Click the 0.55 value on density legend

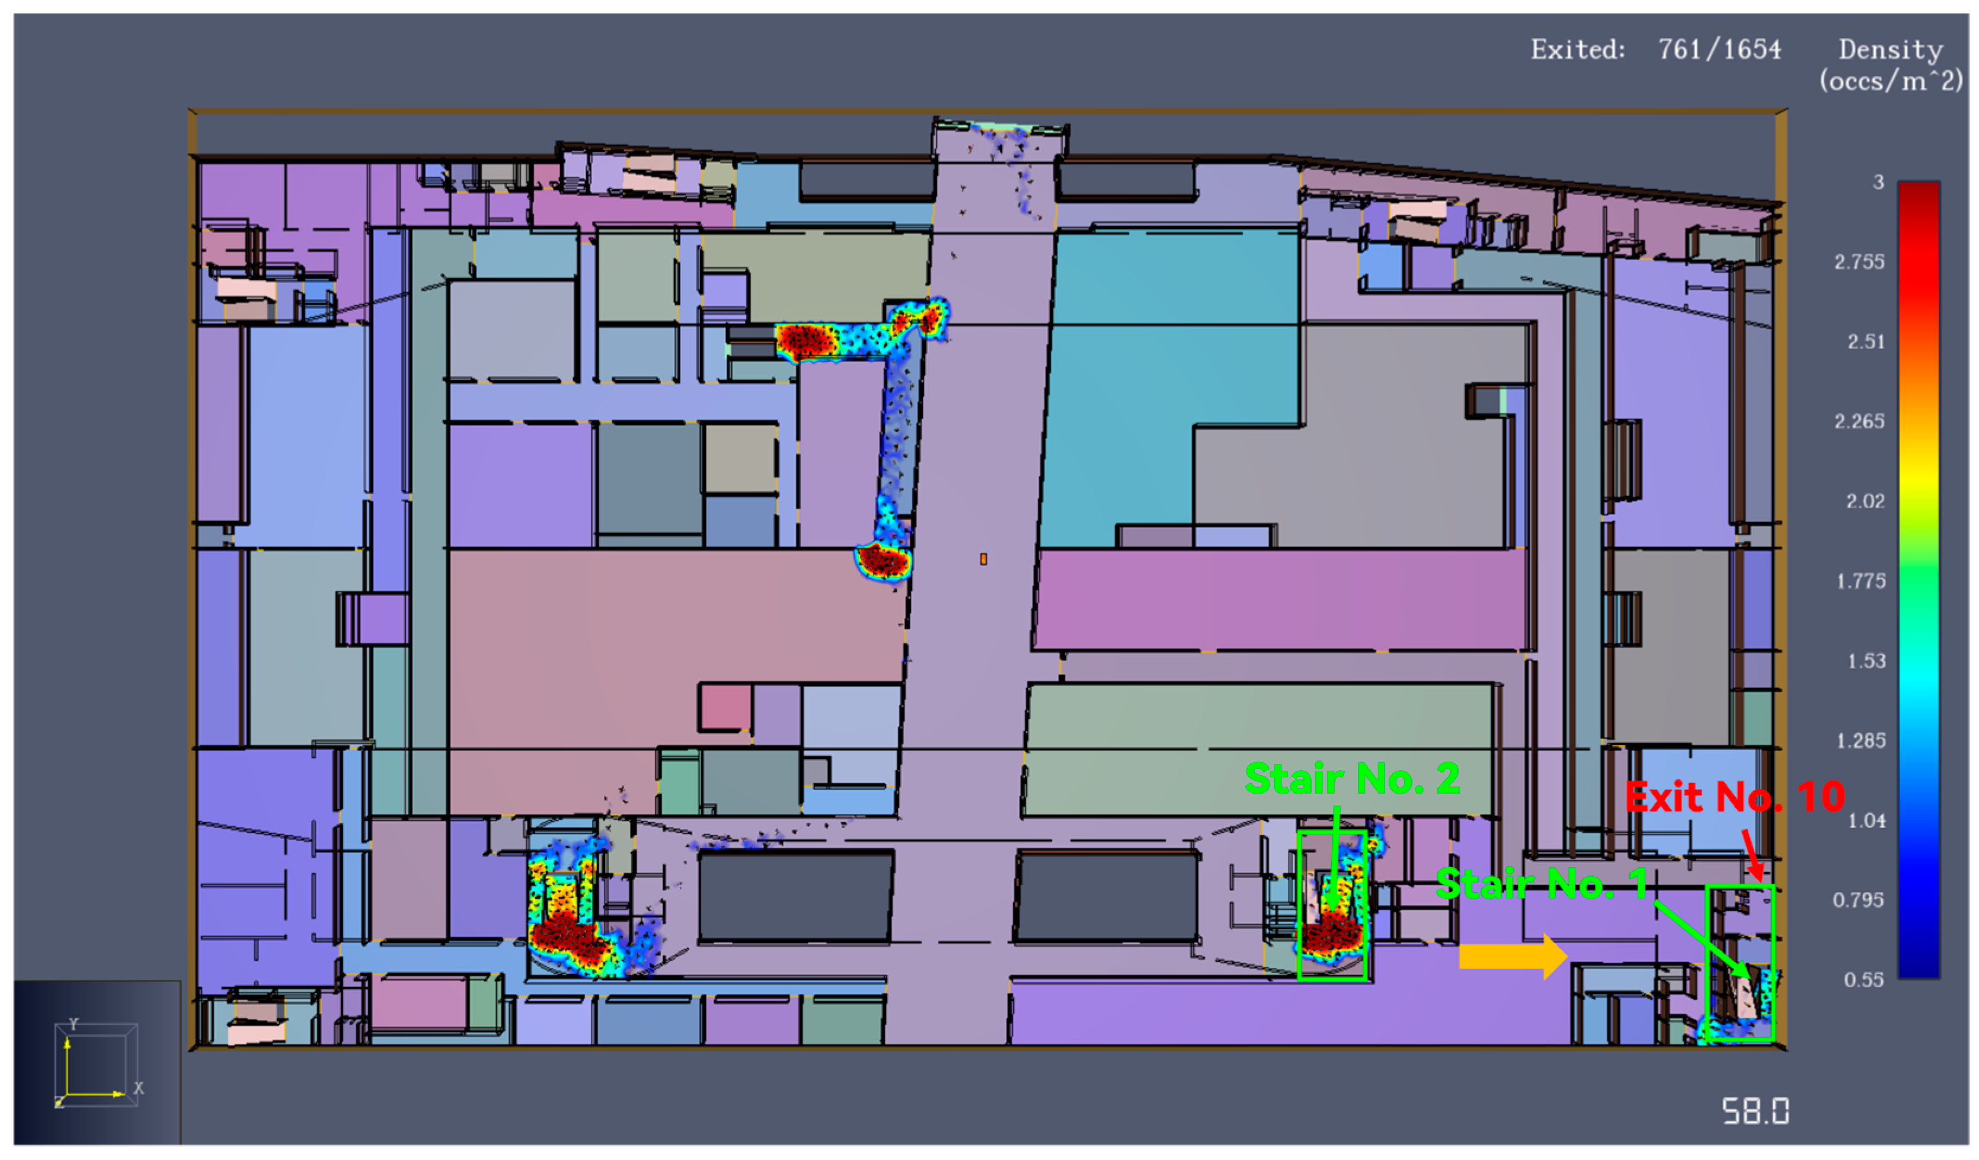click(1863, 979)
